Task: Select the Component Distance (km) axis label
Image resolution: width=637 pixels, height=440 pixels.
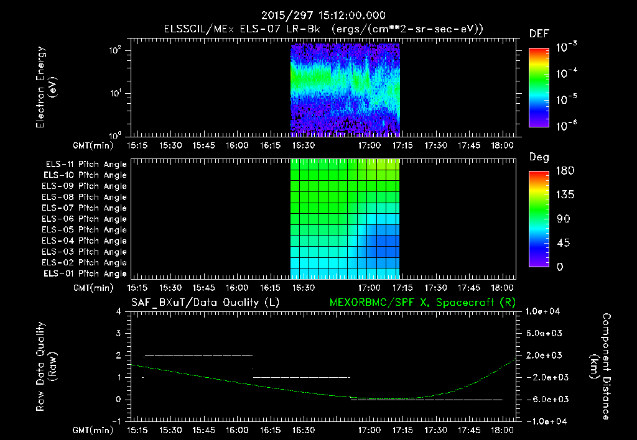Action: [x=600, y=367]
